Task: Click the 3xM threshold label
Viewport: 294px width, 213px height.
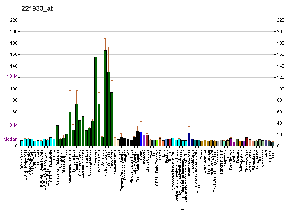Action: click(13, 125)
